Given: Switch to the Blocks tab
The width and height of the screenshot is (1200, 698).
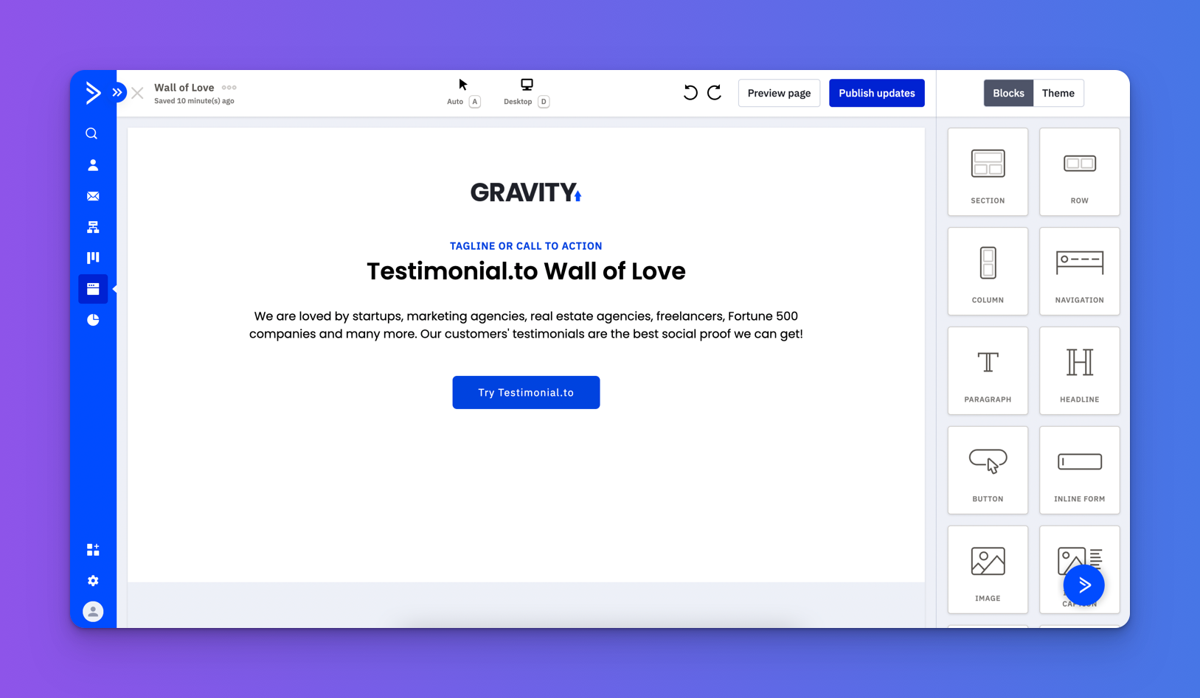Looking at the screenshot, I should (x=1008, y=93).
